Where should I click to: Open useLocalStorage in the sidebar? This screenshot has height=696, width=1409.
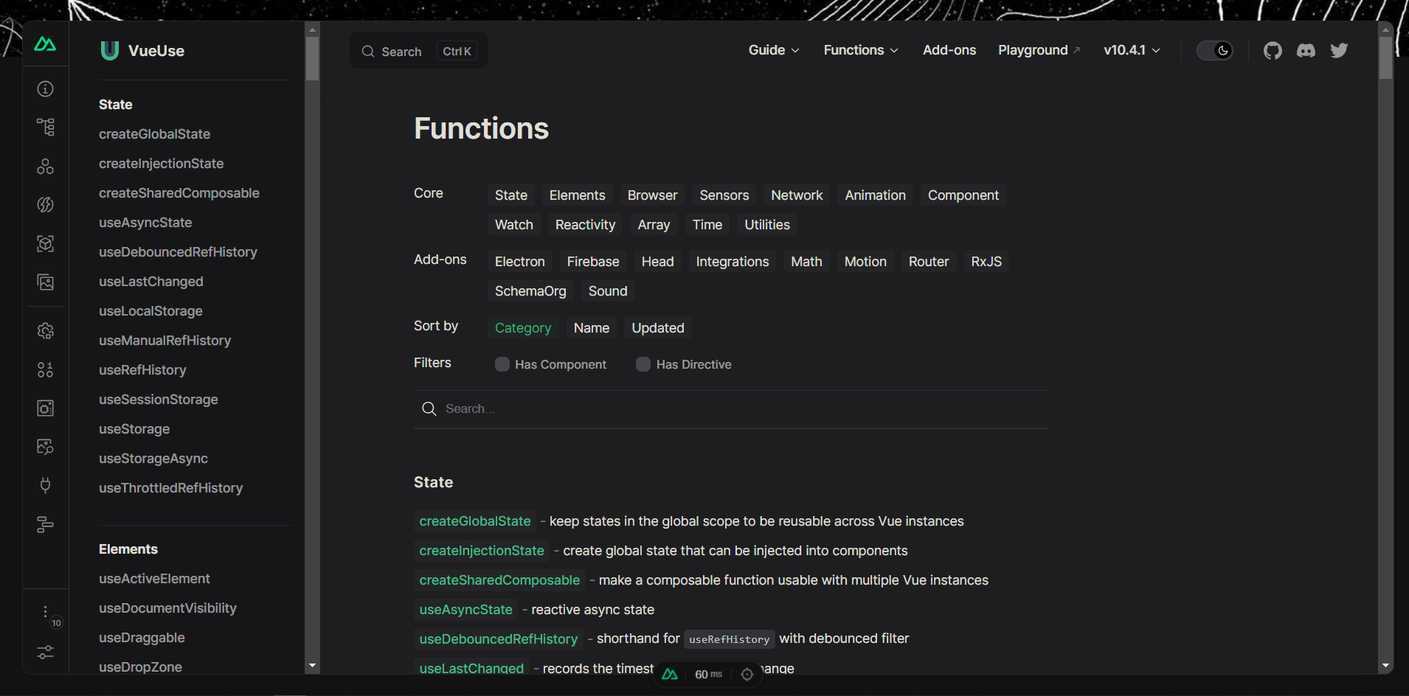[x=150, y=311]
